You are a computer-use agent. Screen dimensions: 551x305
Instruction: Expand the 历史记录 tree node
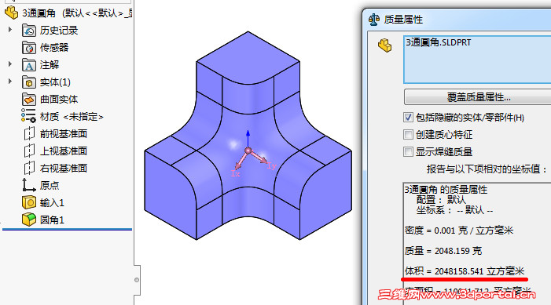tap(10, 30)
